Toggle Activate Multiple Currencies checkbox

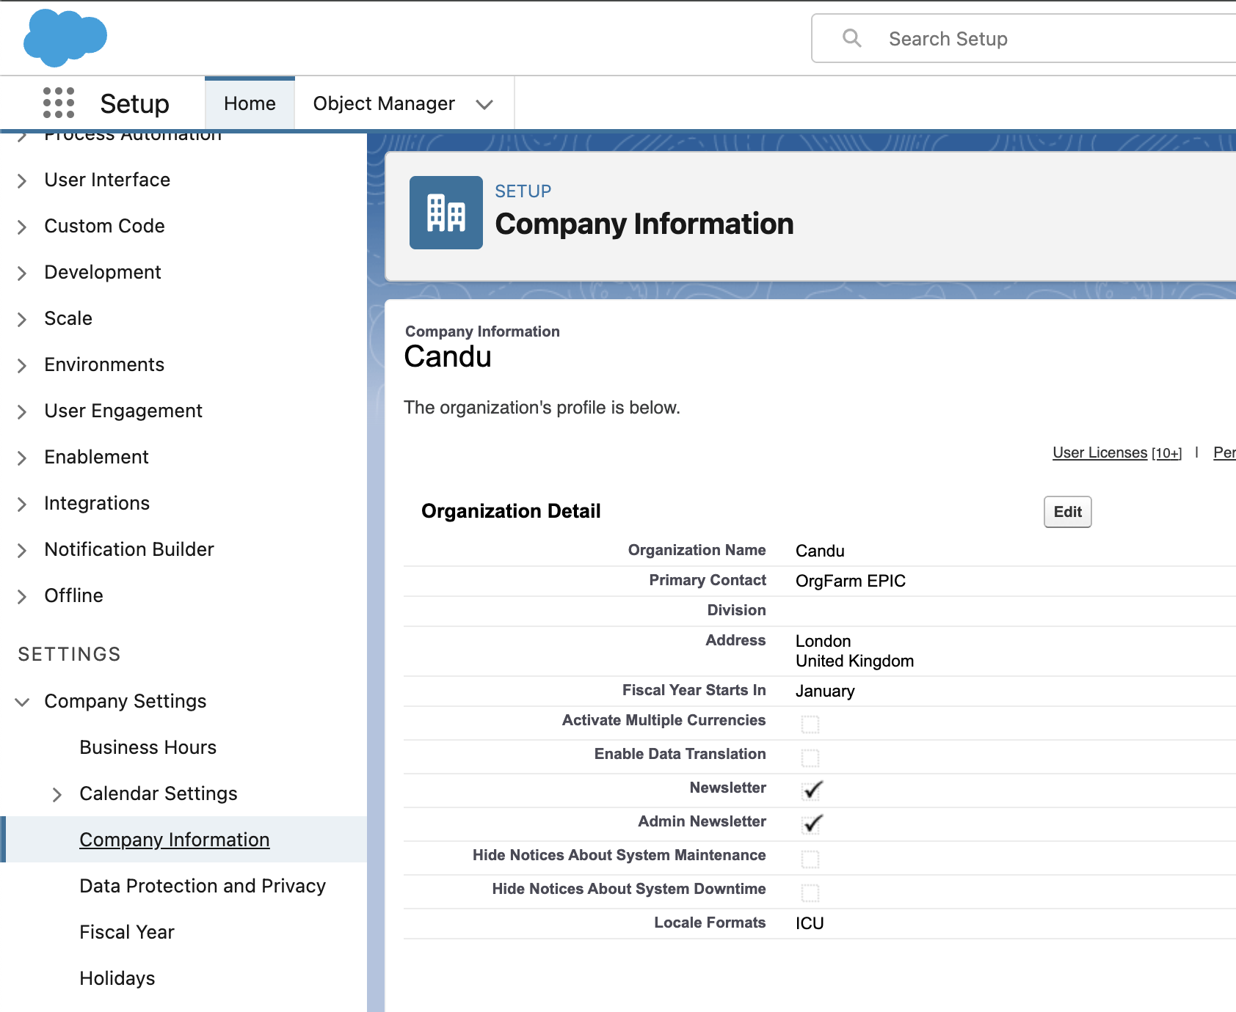click(x=810, y=724)
